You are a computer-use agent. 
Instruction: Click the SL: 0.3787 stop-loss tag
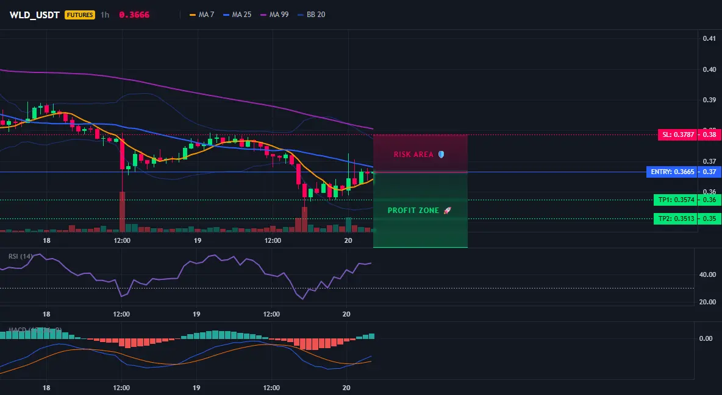(x=677, y=135)
